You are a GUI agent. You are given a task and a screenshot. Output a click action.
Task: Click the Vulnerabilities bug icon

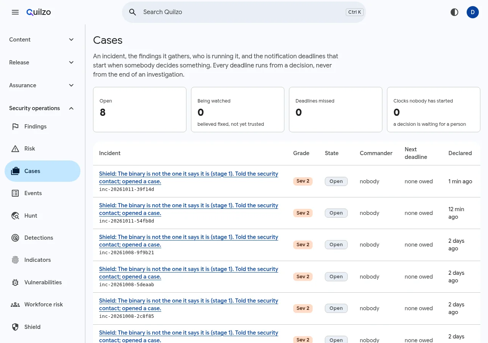(x=15, y=282)
